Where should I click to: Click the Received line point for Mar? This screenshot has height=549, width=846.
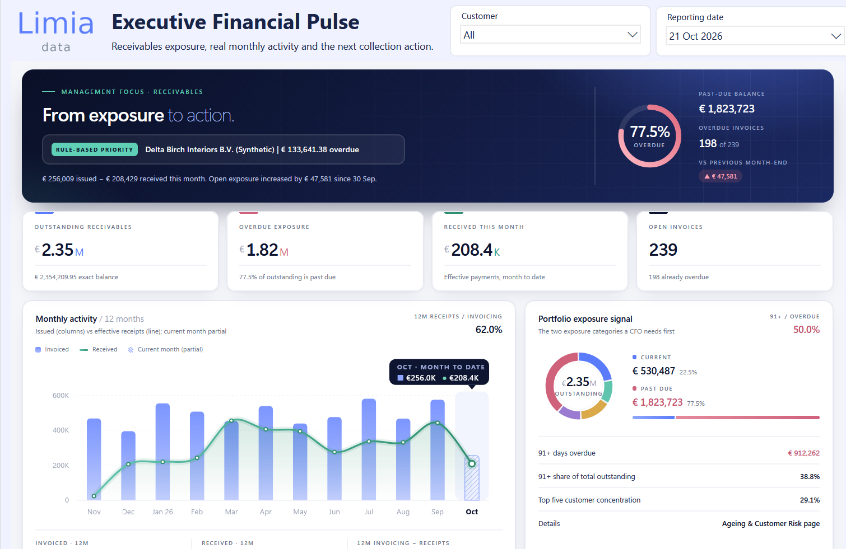(231, 421)
